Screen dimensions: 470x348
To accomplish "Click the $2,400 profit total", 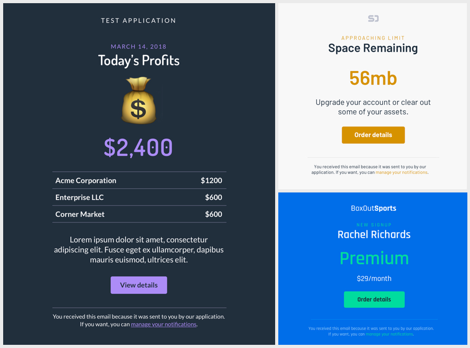I will (138, 148).
